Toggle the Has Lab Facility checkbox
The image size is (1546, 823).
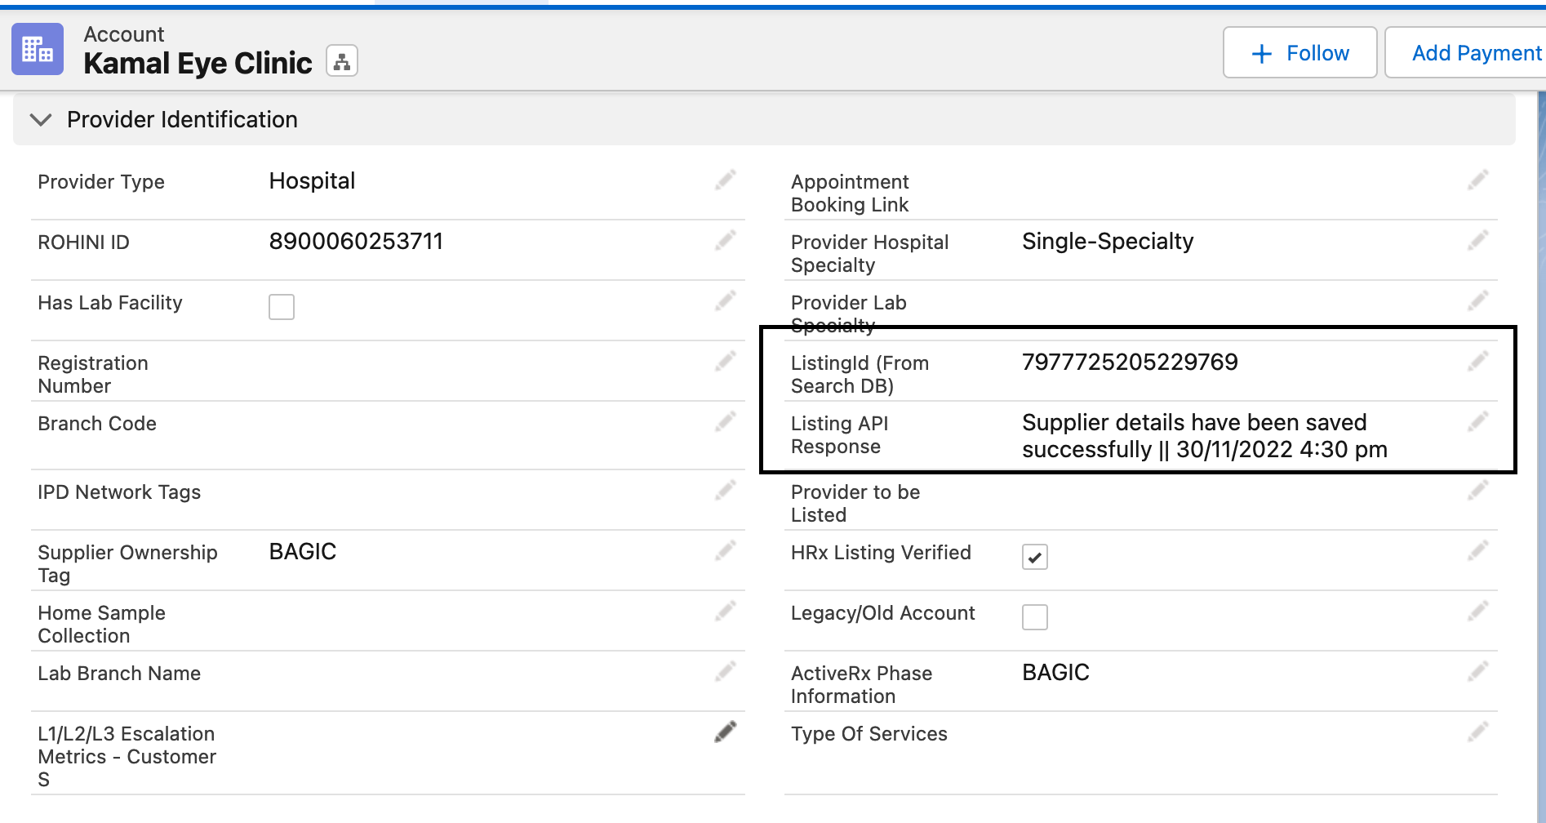282,307
